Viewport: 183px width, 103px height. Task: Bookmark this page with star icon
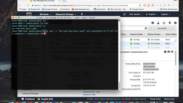click(140, 5)
